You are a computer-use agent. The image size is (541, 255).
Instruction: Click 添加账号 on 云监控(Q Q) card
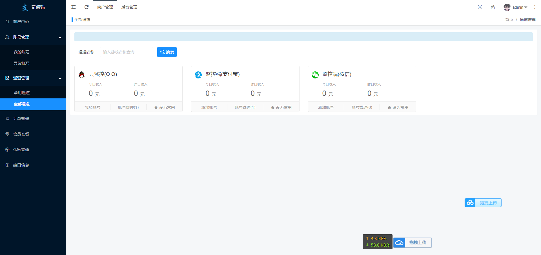(92, 107)
